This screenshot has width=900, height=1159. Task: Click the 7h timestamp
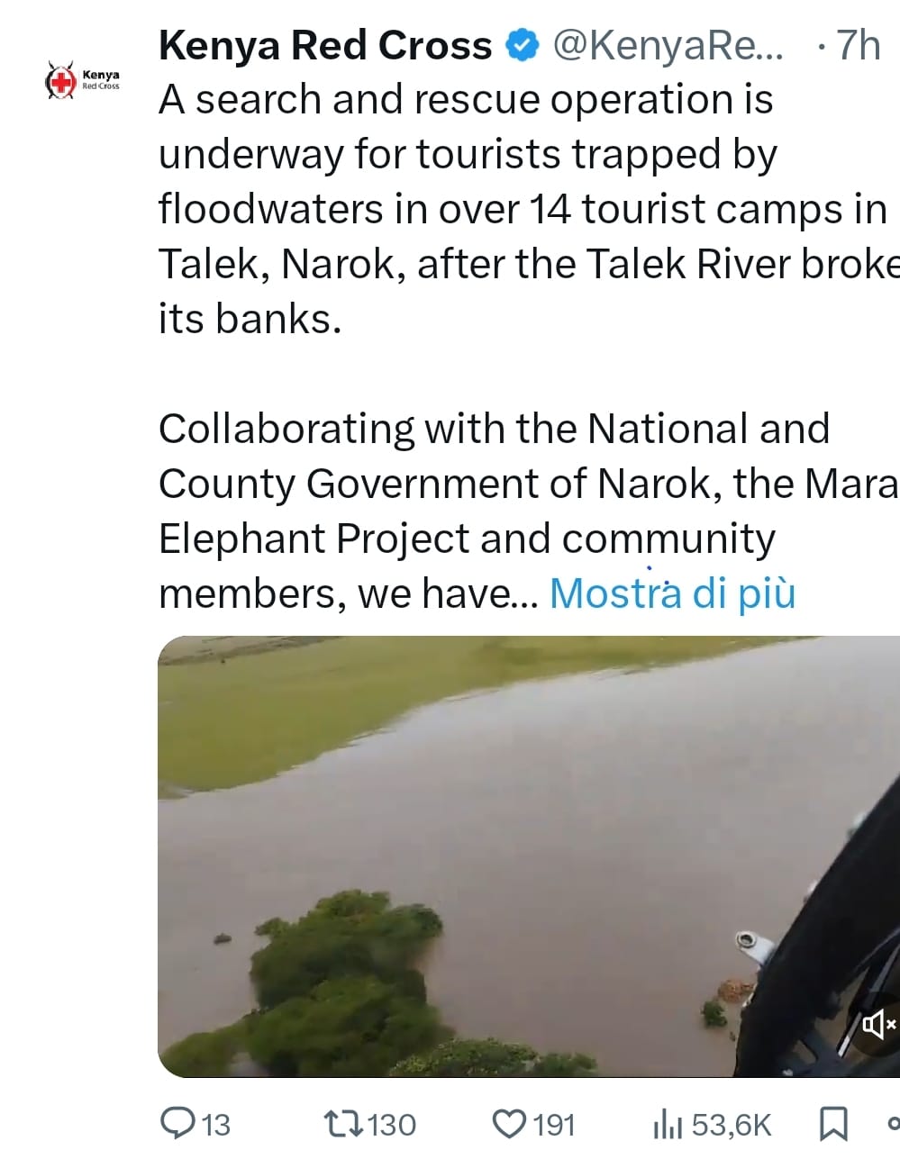(x=858, y=45)
